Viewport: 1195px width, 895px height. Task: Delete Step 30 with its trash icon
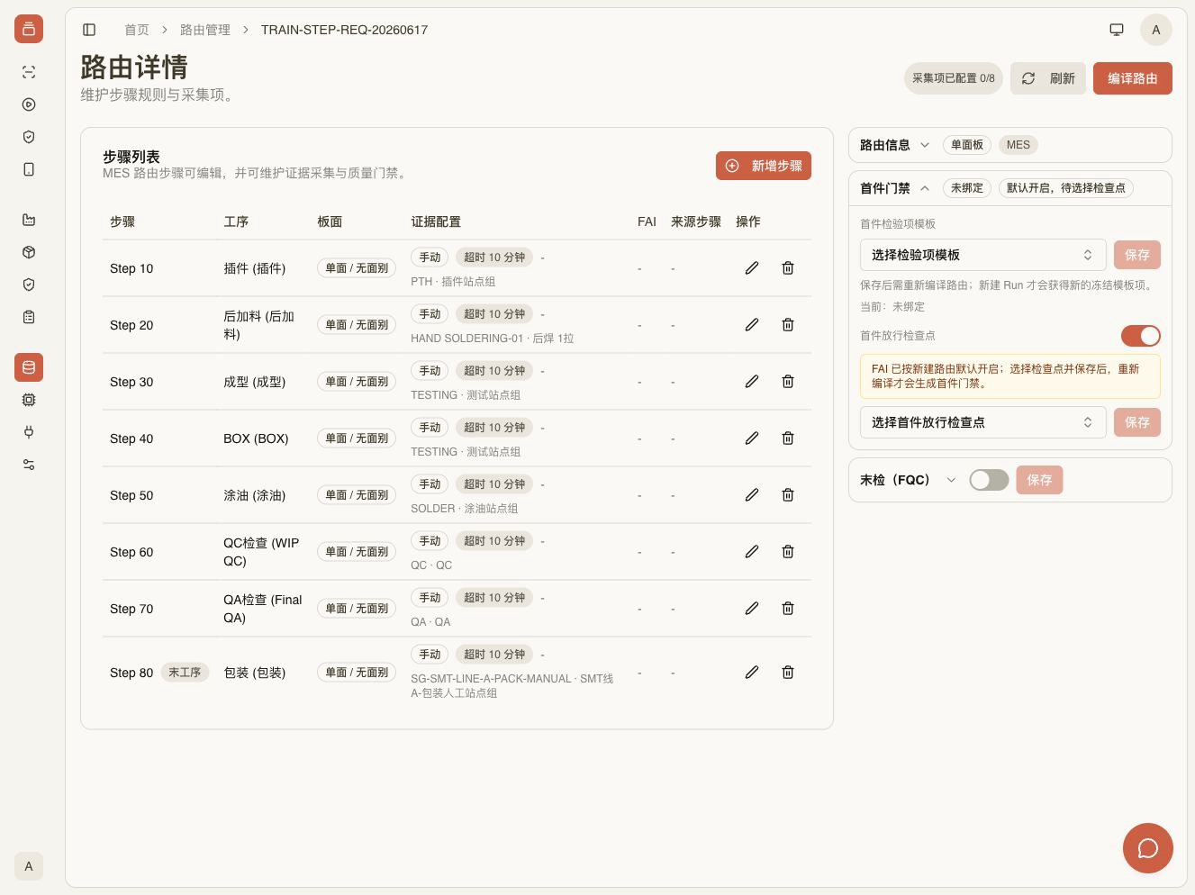pos(788,382)
